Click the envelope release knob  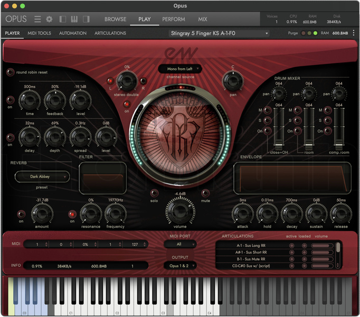(341, 214)
